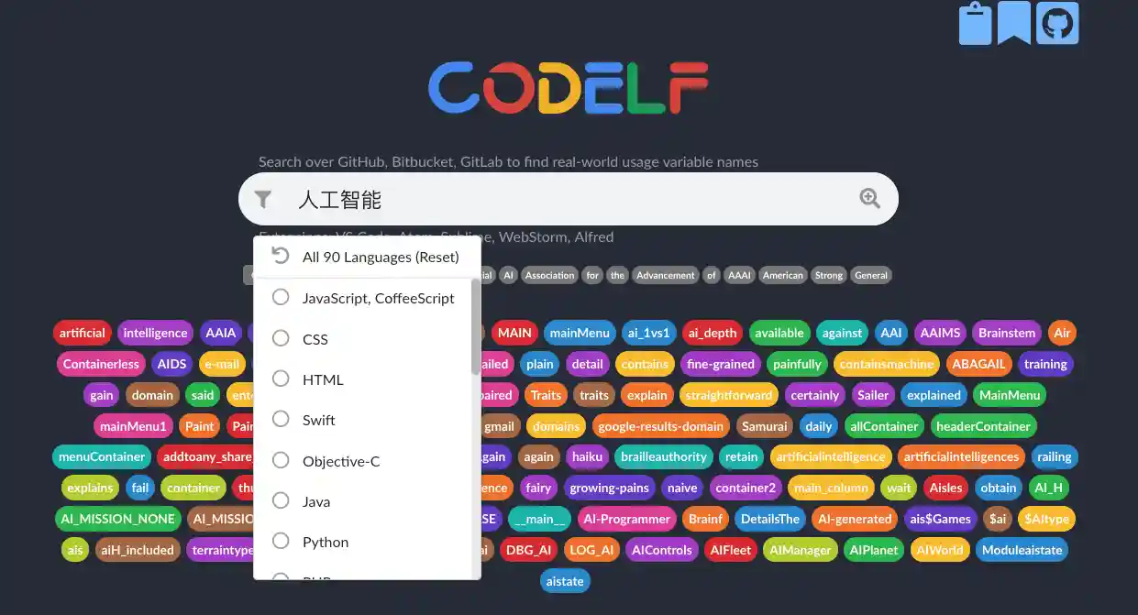Click the 'menuContainer' variable tag
This screenshot has width=1138, height=615.
(102, 456)
